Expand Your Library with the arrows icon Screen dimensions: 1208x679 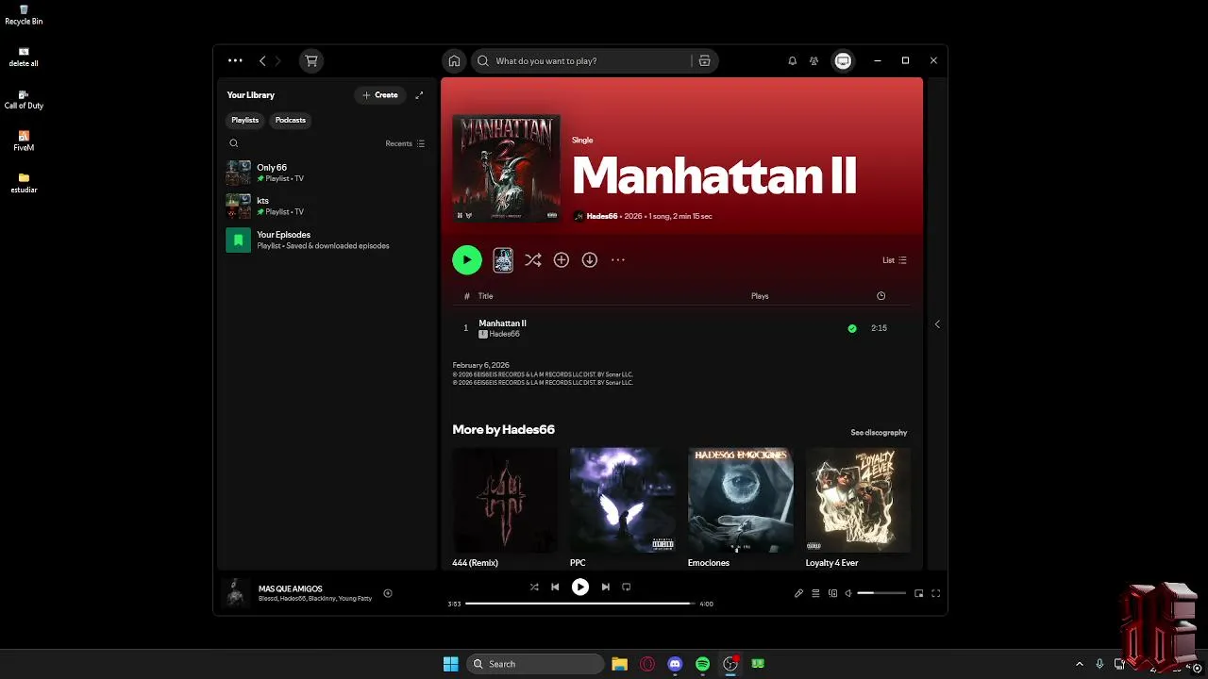(x=419, y=95)
